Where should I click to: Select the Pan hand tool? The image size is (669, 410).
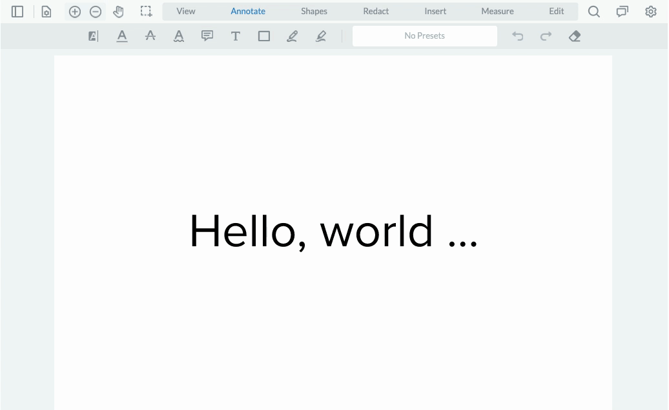[118, 12]
